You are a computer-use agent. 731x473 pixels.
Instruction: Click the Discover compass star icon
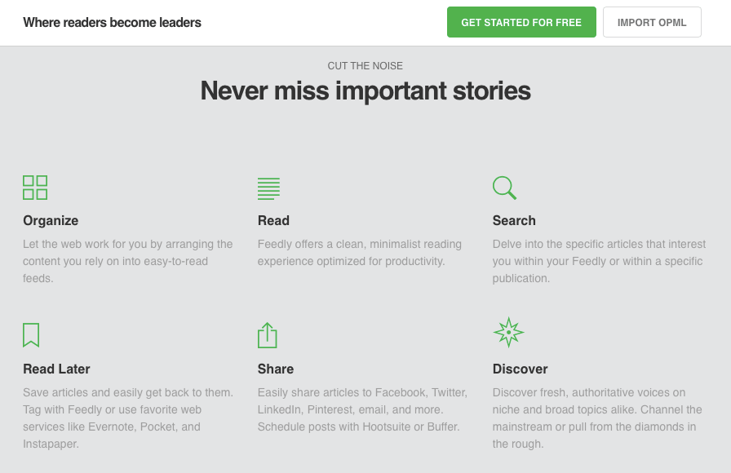pyautogui.click(x=508, y=333)
